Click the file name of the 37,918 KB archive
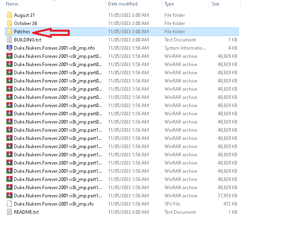Image resolution: width=302 pixels, height=236 pixels. pos(58,196)
